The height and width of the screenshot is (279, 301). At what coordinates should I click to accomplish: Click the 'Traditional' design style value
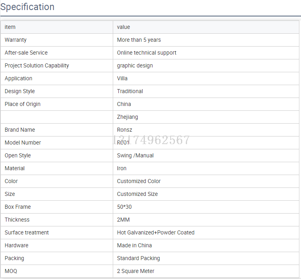coord(130,91)
